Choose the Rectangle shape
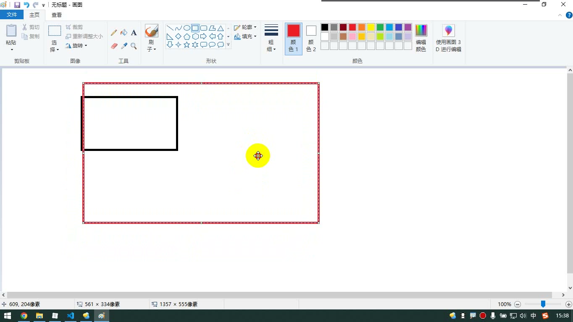573x322 pixels. click(x=195, y=28)
